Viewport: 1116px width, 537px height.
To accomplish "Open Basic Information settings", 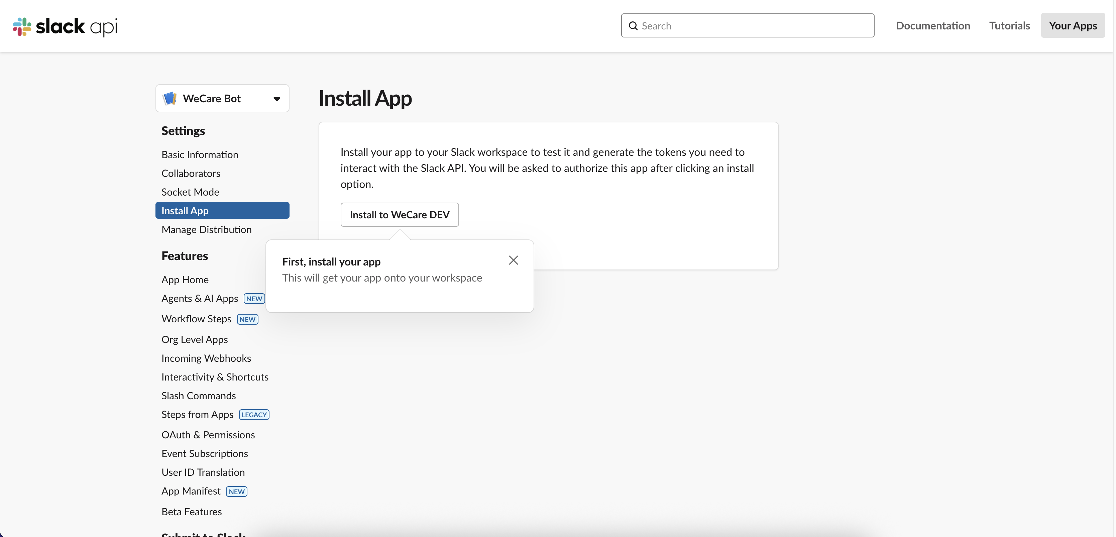I will (x=200, y=155).
